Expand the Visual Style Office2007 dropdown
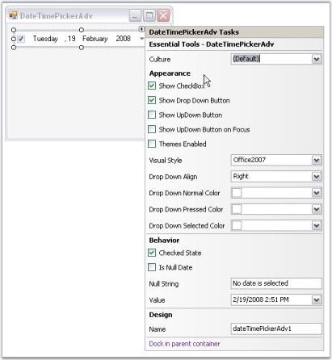332x360 pixels. (317, 161)
